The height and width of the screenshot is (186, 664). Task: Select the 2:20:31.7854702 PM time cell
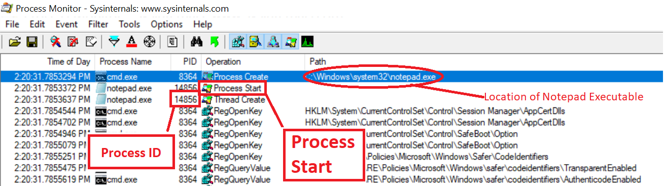point(53,123)
